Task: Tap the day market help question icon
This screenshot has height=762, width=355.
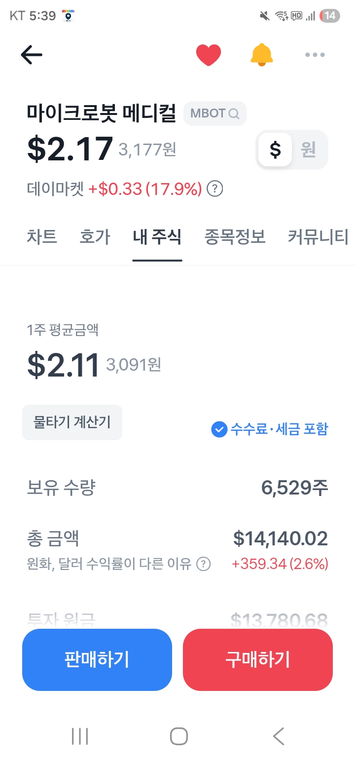Action: tap(214, 189)
